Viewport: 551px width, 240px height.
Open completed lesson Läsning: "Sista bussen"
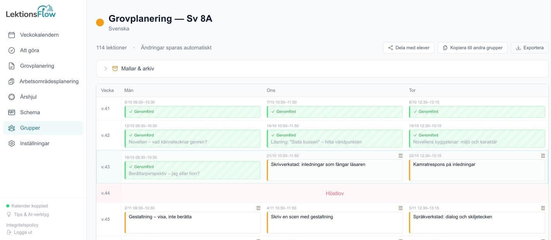tap(335, 138)
